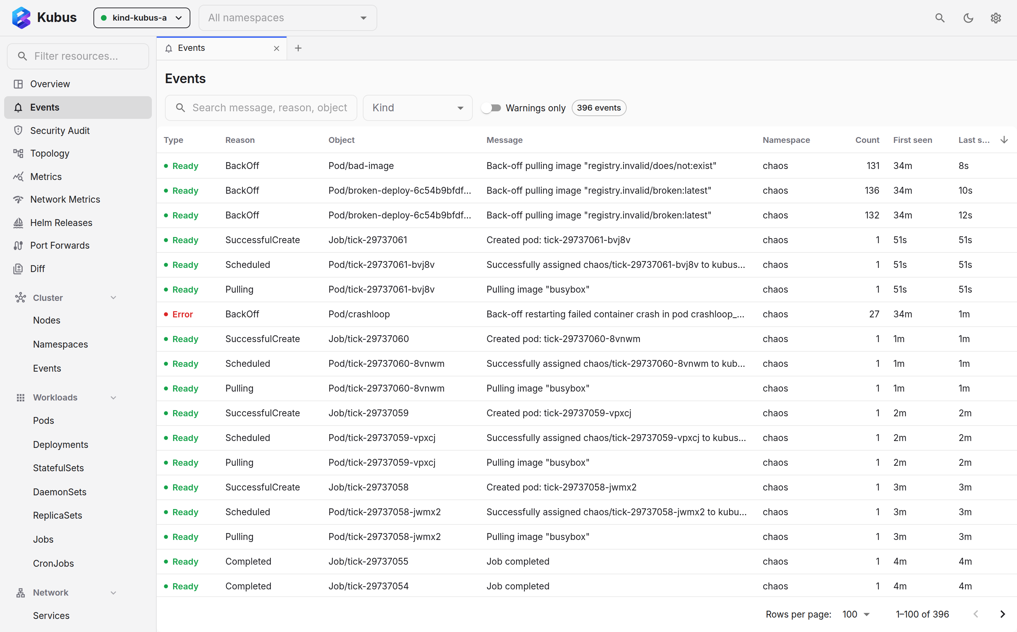
Task: Open CronJobs in sidebar
Action: point(54,563)
